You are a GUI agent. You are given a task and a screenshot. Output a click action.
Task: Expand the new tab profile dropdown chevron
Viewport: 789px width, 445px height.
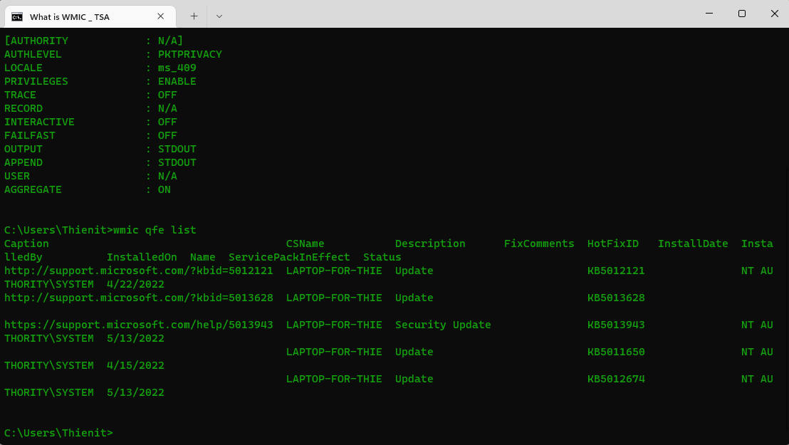[x=219, y=16]
